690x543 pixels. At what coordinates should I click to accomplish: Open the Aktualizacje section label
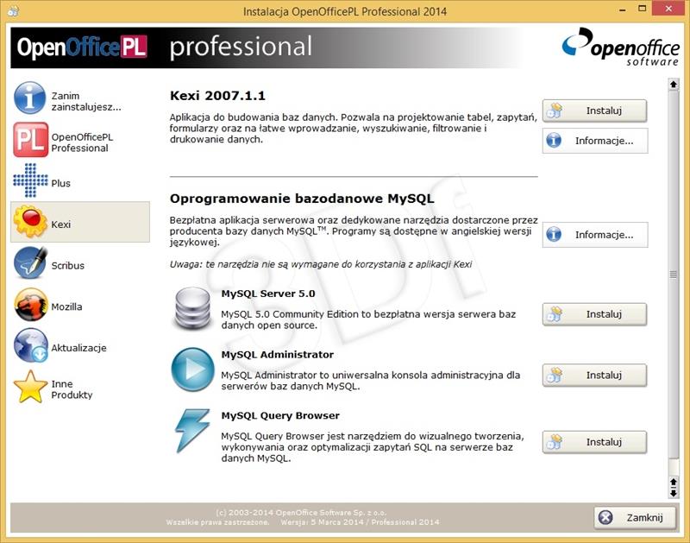pyautogui.click(x=78, y=348)
